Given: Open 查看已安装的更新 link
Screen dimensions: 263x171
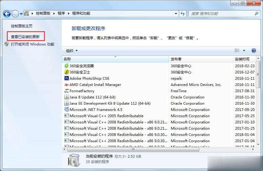Looking at the screenshot, I should click(x=25, y=37).
